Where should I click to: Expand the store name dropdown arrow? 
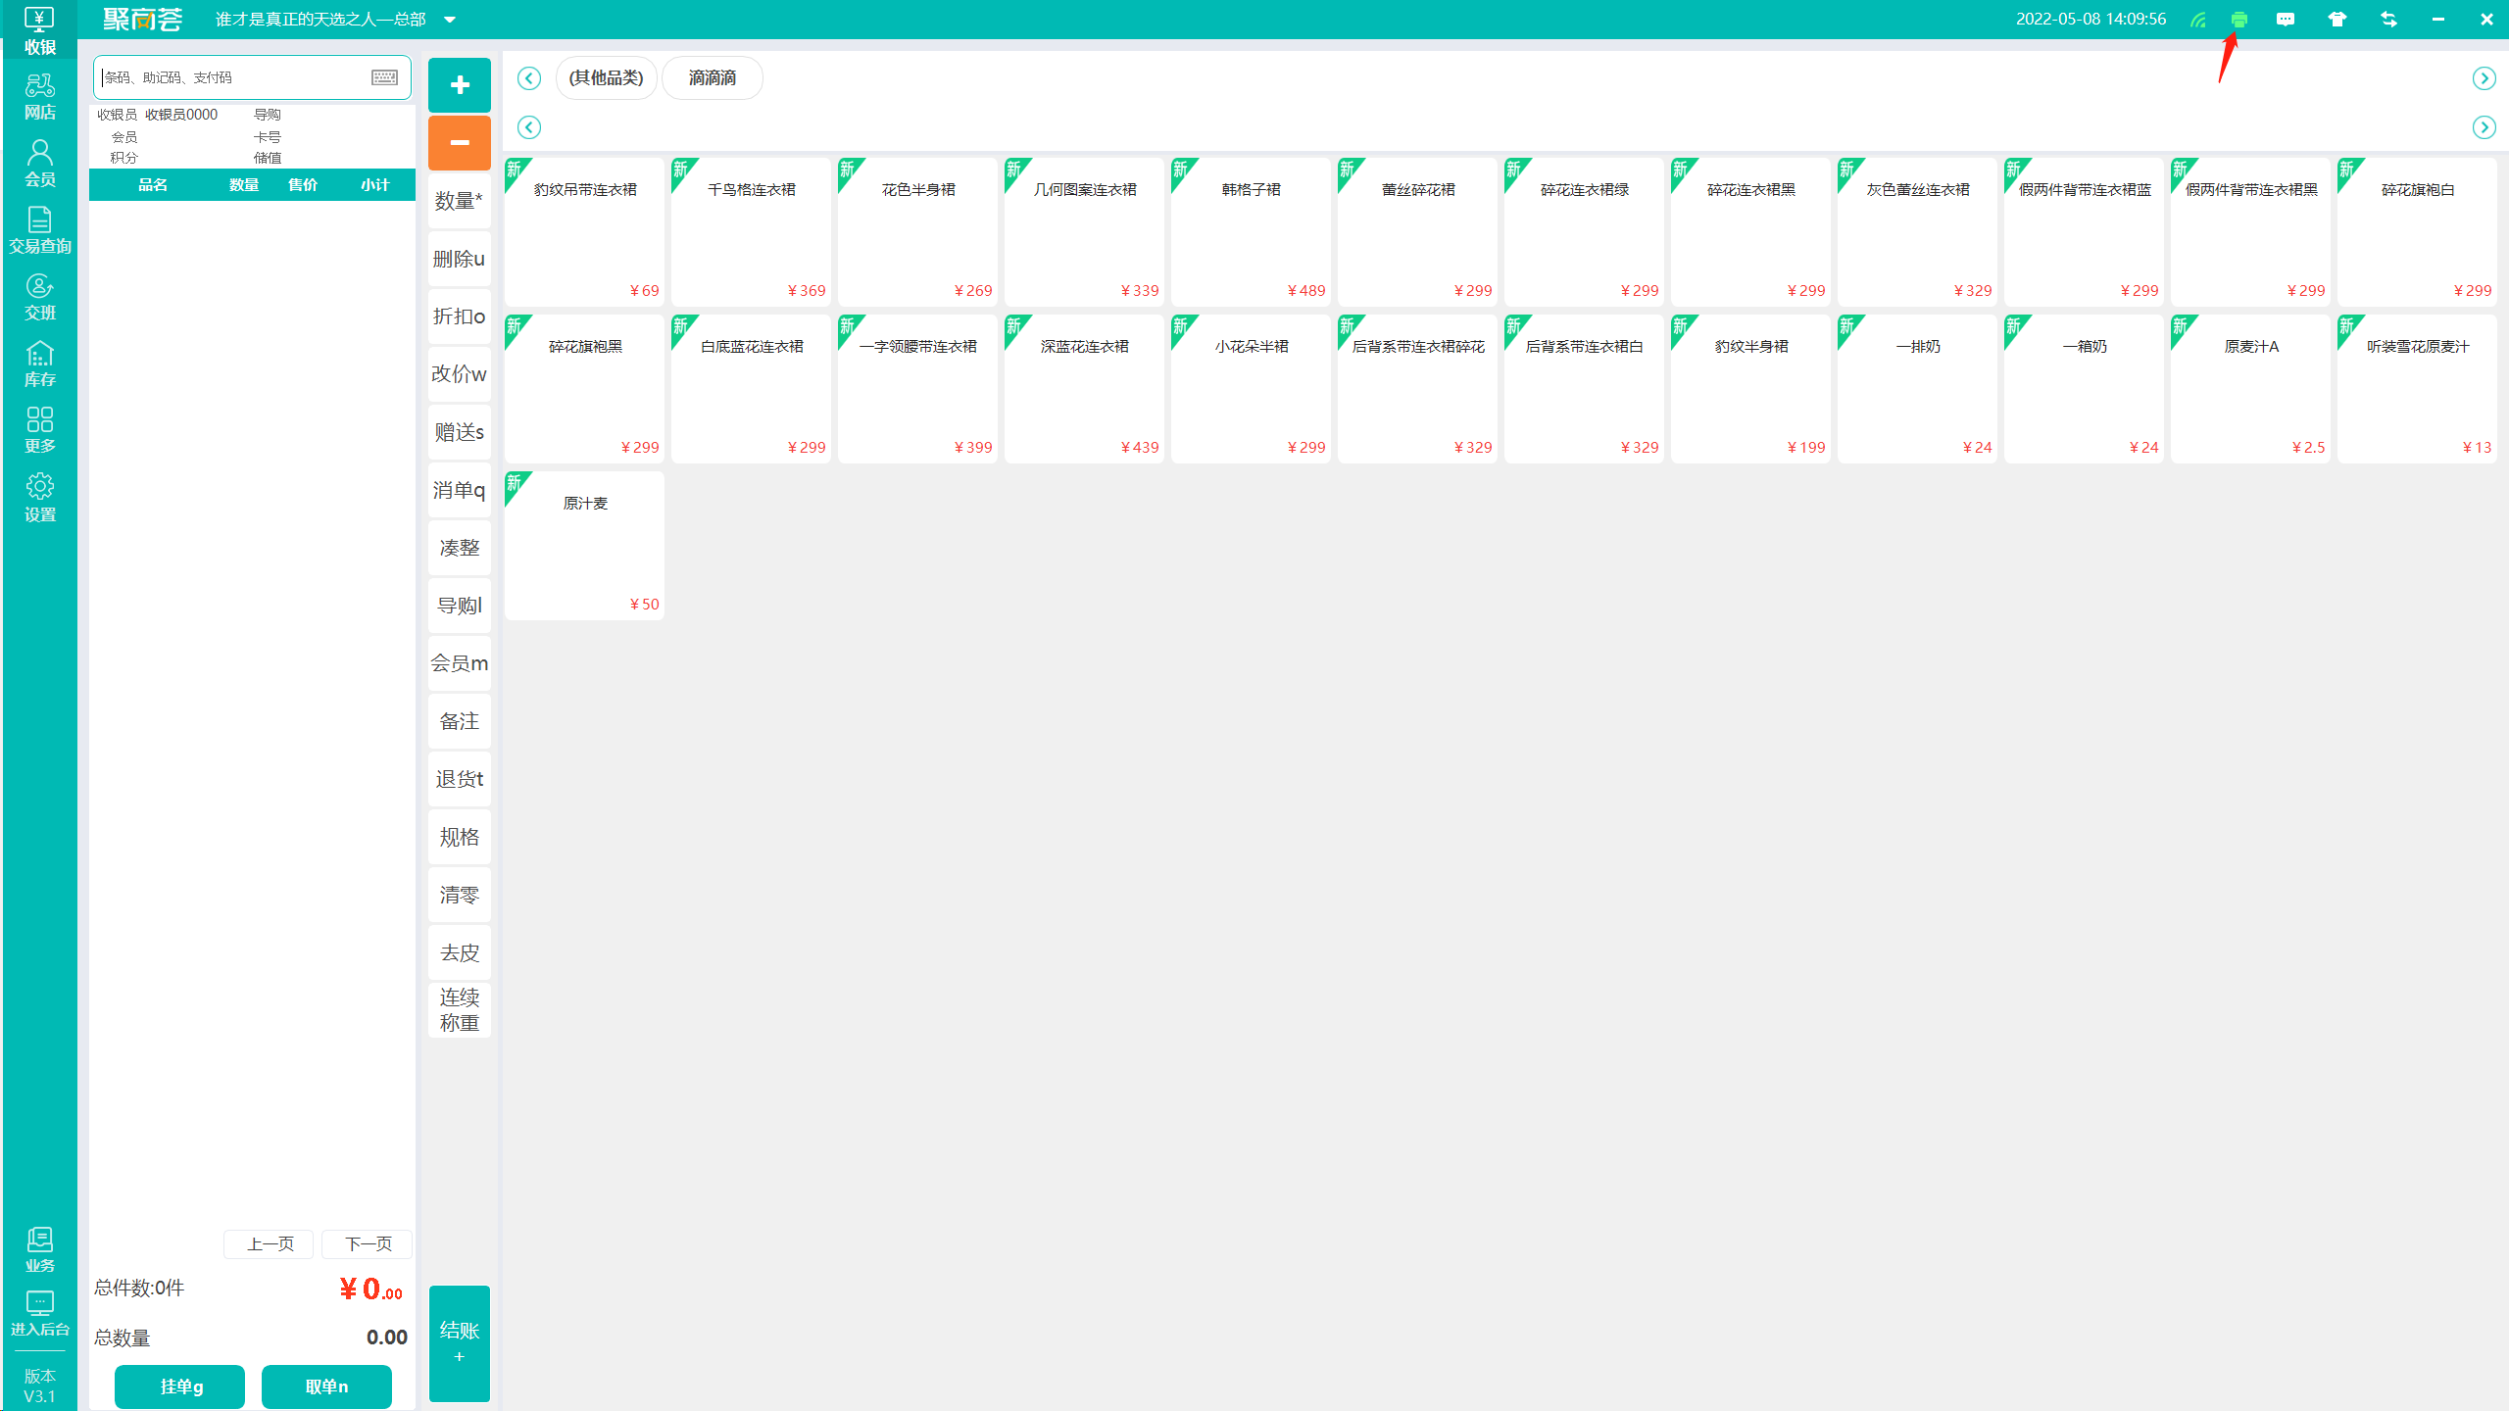450,20
